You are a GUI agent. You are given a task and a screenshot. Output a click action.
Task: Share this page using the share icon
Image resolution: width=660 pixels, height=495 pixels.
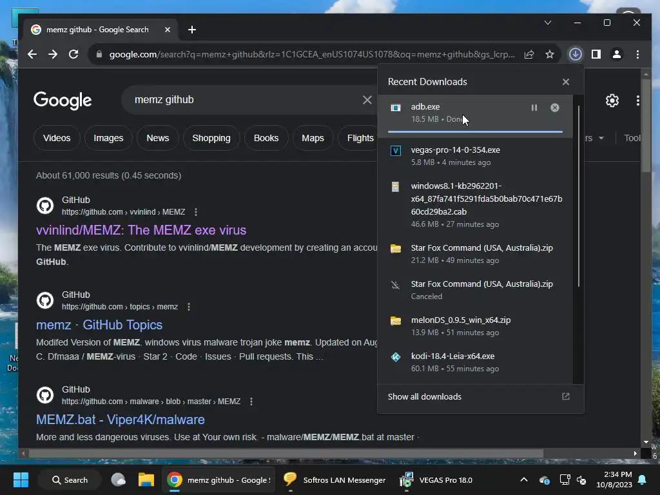[529, 54]
